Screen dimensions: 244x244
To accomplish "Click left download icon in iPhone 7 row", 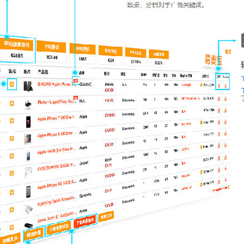I will coord(219,110).
